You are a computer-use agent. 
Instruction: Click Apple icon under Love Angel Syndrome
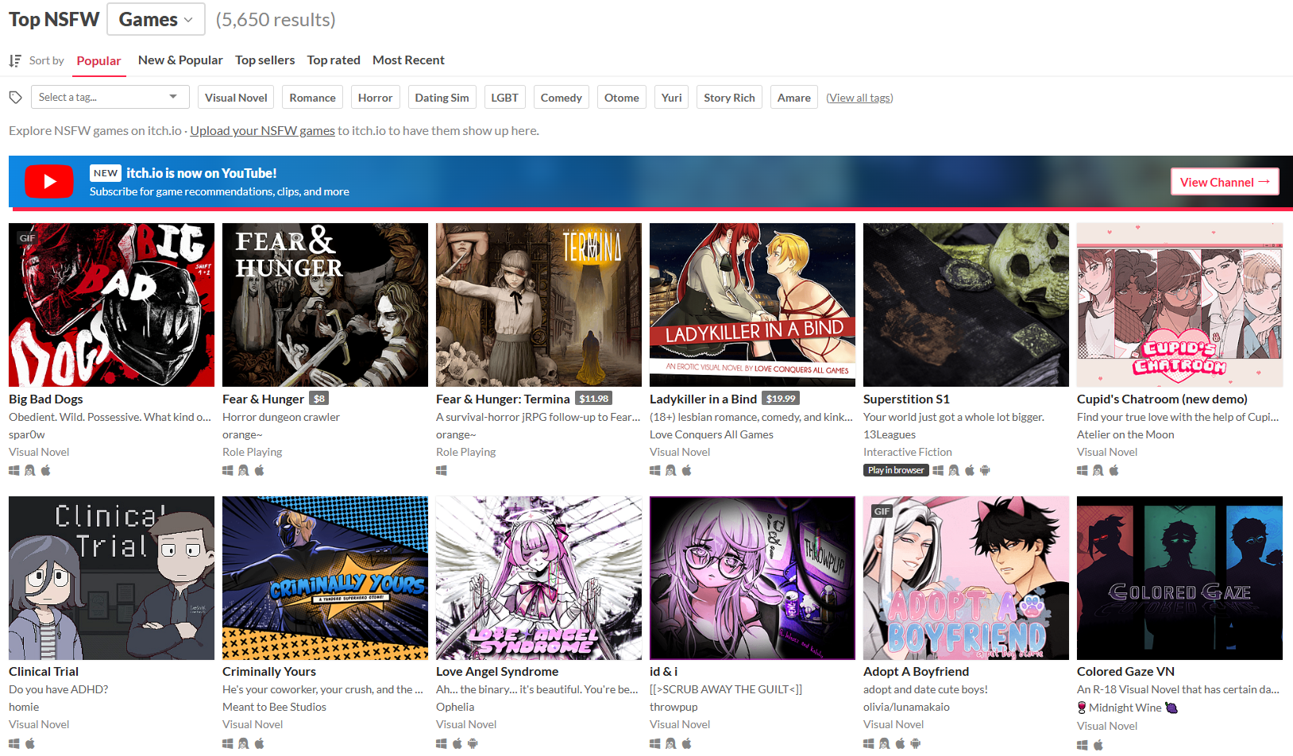457,743
